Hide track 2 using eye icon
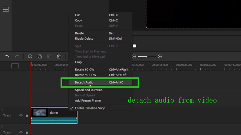The height and width of the screenshot is (135, 241). pyautogui.click(x=21, y=132)
